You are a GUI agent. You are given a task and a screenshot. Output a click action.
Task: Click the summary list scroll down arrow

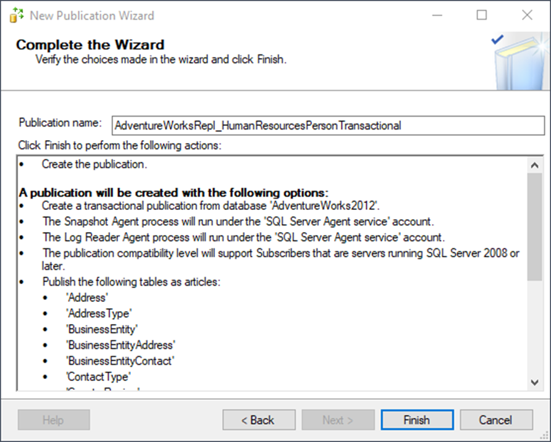pyautogui.click(x=534, y=382)
